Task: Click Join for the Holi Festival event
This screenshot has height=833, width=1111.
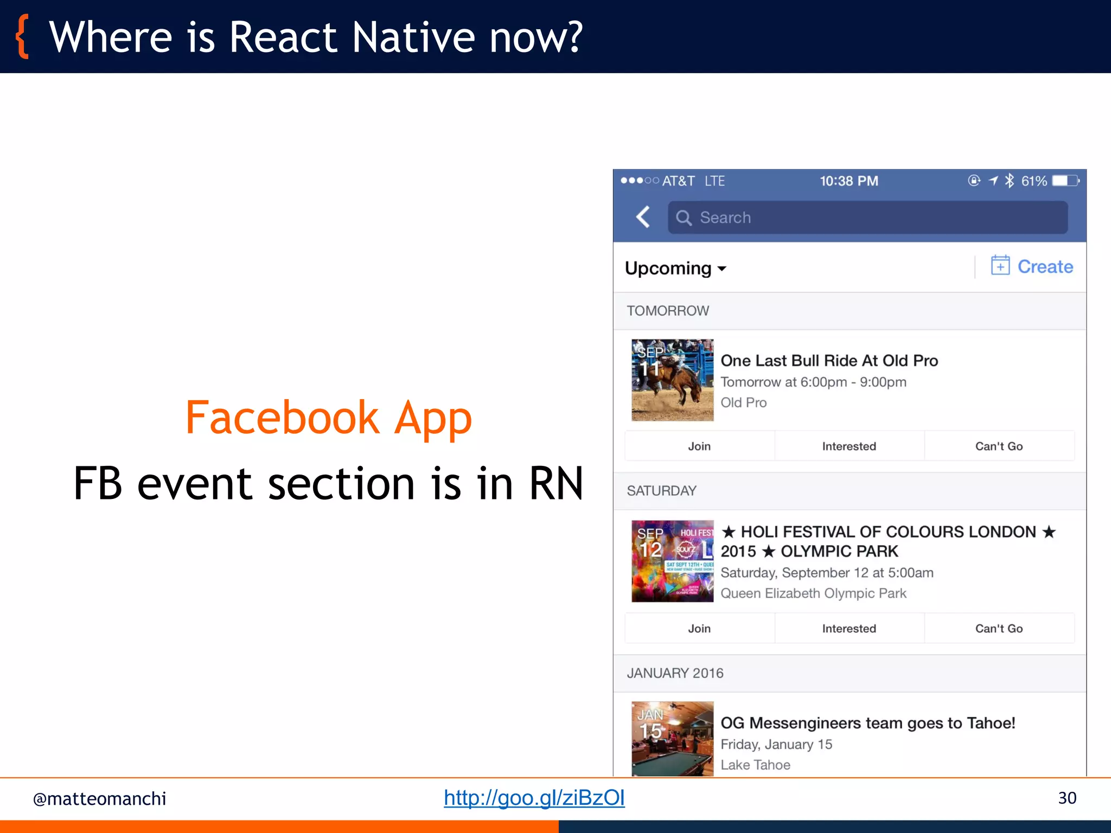Action: point(699,629)
